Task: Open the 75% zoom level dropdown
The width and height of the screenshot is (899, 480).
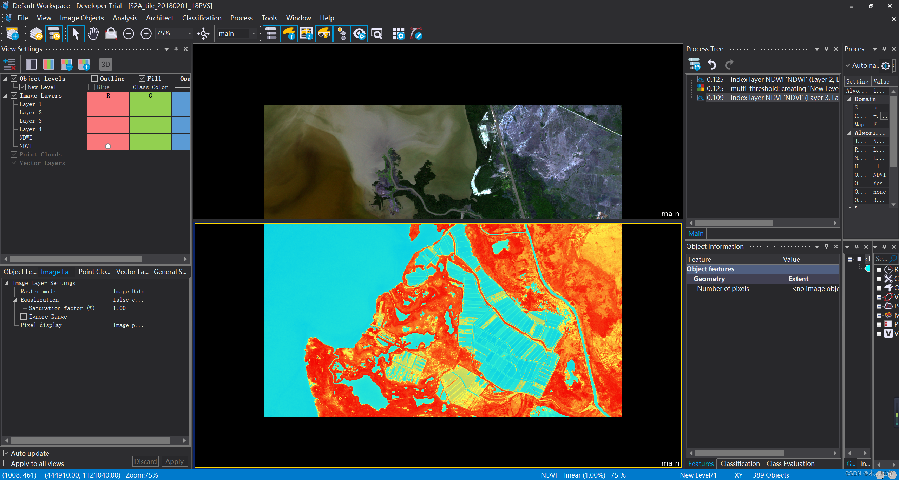Action: tap(190, 33)
